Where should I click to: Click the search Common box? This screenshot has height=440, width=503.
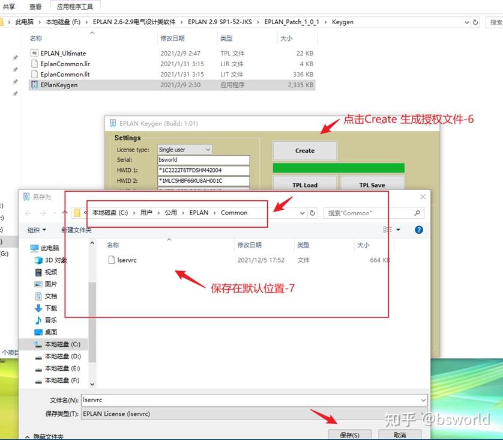[374, 213]
